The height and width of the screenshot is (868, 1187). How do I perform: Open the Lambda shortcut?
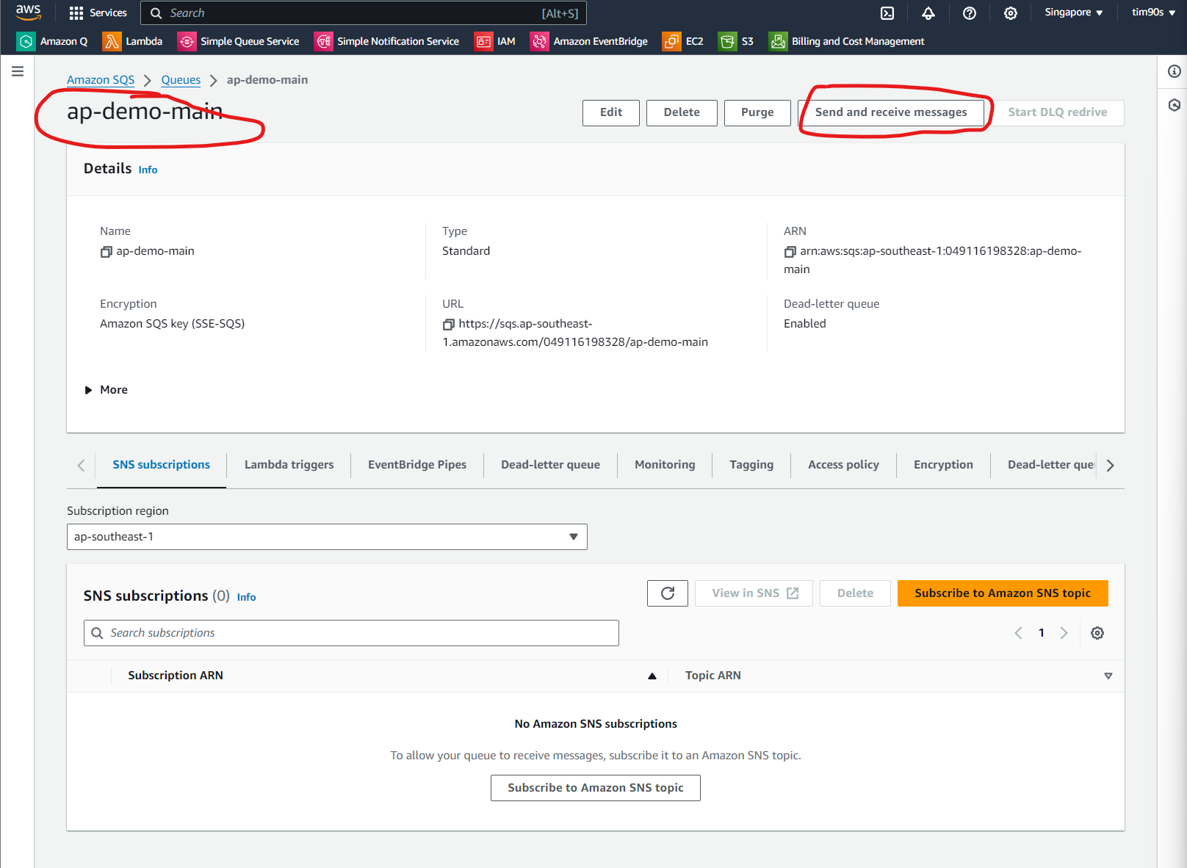(133, 41)
